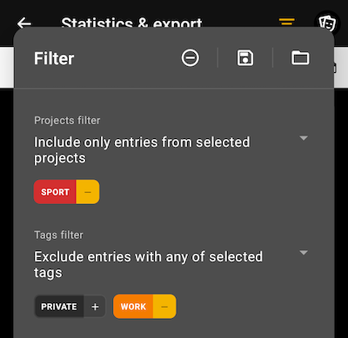Expand the Projects filter dropdown arrow
This screenshot has width=348, height=338.
coord(304,138)
